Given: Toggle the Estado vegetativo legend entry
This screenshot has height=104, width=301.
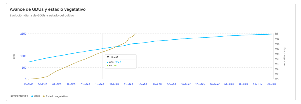Looking at the screenshot, I should (55, 96).
